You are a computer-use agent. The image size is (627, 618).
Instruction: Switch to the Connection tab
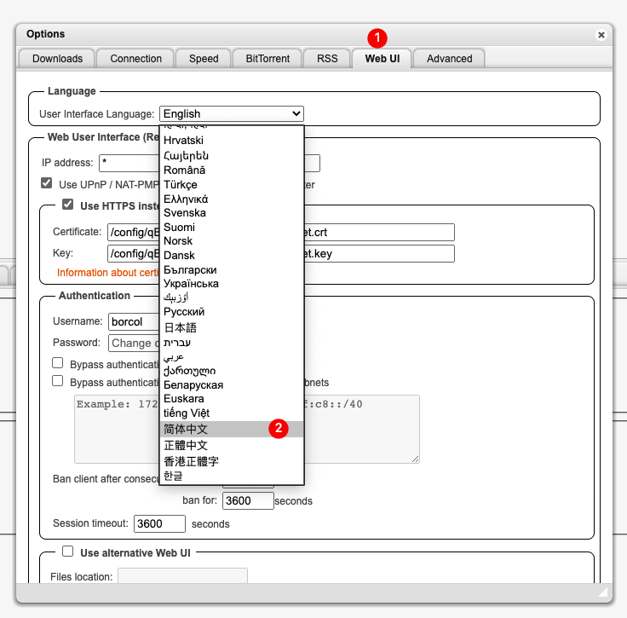click(x=136, y=59)
